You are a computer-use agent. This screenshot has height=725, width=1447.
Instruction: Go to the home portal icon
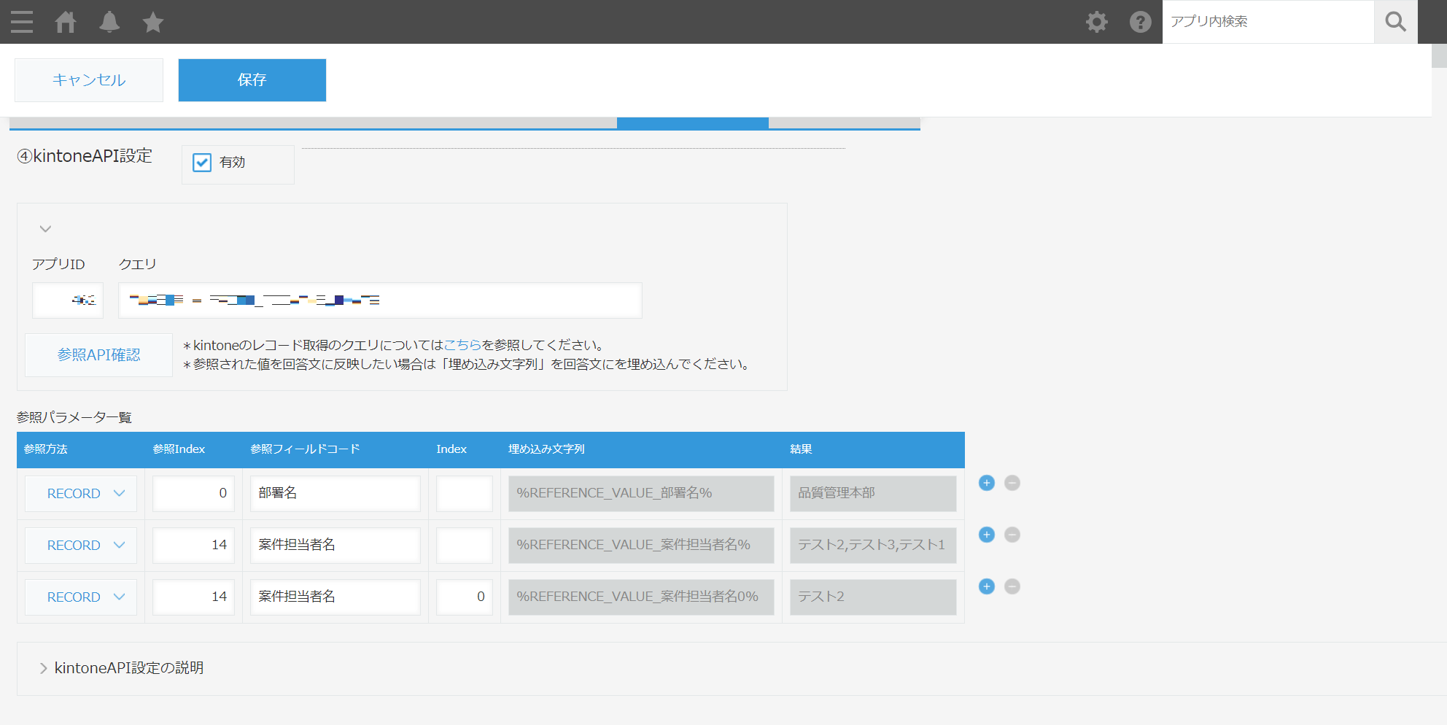[66, 22]
